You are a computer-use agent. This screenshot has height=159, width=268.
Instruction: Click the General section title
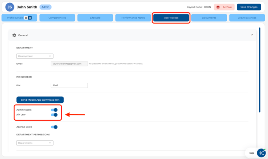23,35
